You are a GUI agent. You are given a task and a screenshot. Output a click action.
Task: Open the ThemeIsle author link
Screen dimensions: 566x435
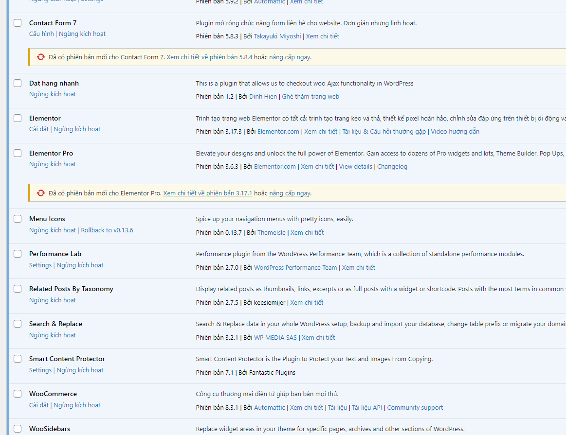tap(272, 232)
